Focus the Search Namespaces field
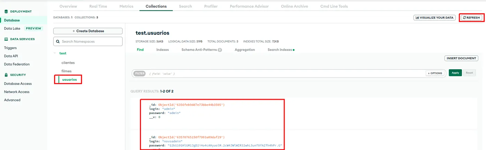 click(x=88, y=41)
